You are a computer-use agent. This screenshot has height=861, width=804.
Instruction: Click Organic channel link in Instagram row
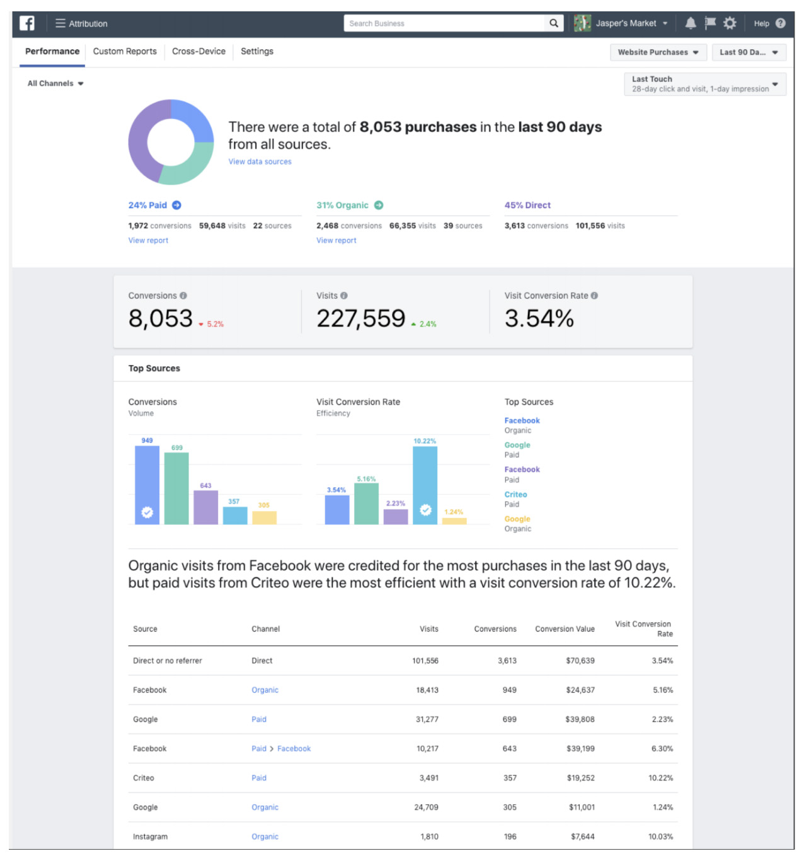[x=265, y=836]
